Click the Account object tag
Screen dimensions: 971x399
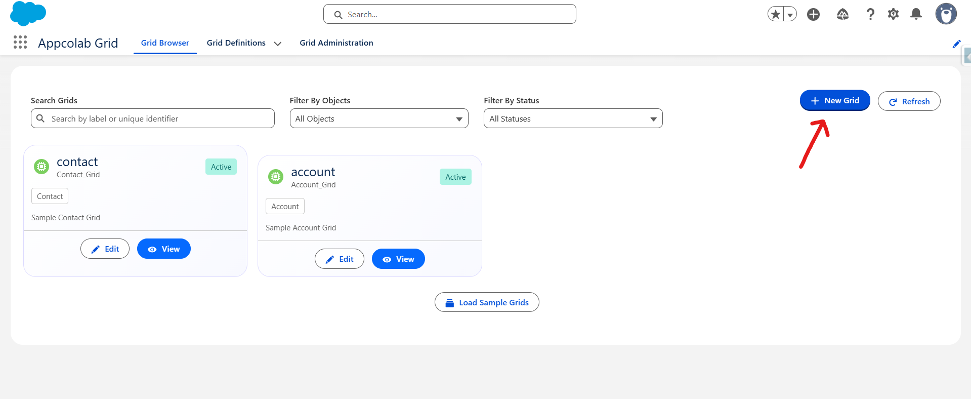[x=285, y=206]
